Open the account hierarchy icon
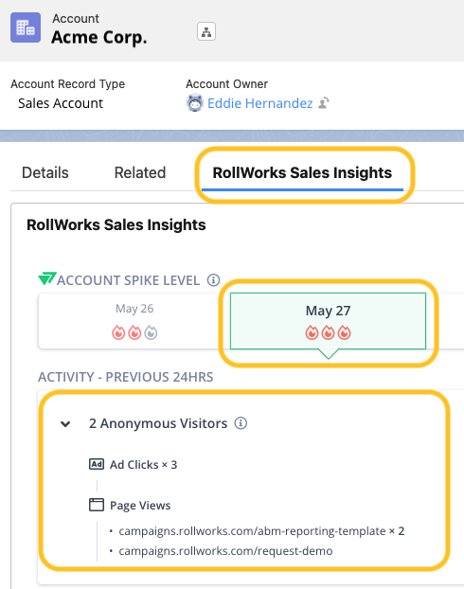 pyautogui.click(x=206, y=31)
